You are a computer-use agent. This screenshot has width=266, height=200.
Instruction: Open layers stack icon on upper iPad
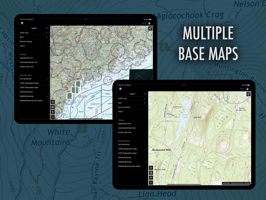22,23
